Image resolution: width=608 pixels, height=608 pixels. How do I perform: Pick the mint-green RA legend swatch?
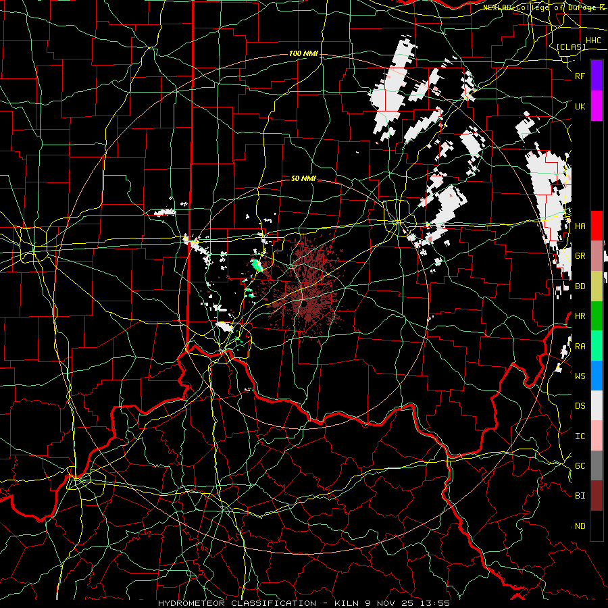pos(597,346)
